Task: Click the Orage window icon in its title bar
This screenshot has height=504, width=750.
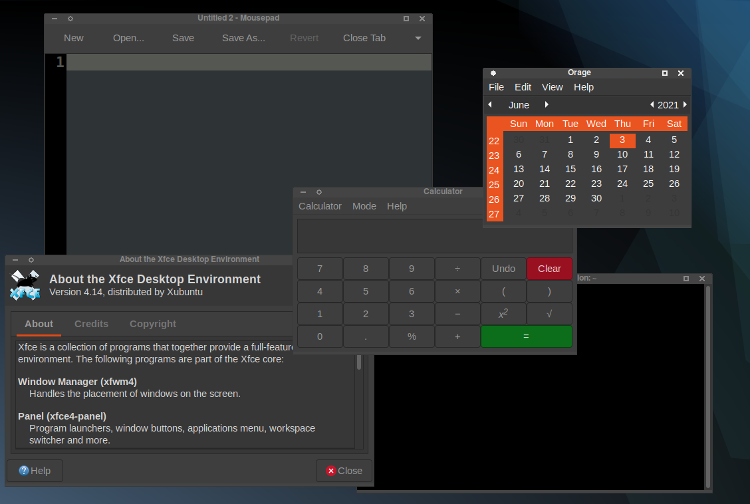Action: click(x=493, y=73)
